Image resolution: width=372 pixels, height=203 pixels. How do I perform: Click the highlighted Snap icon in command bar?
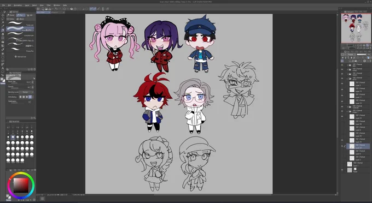[91, 9]
